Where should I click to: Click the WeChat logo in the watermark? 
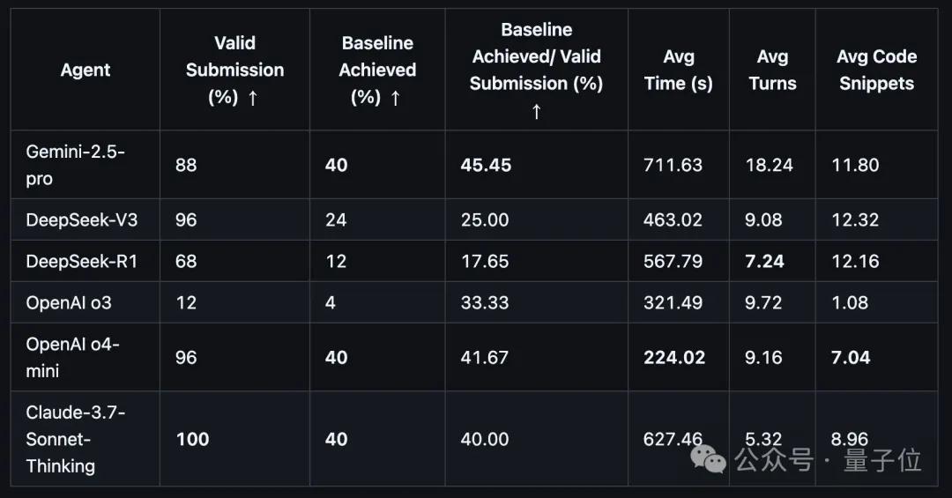point(710,459)
